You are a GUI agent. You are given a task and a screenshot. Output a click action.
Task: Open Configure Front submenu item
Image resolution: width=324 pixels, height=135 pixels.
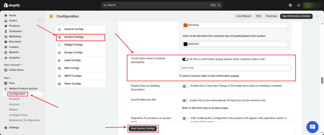[x=18, y=115]
